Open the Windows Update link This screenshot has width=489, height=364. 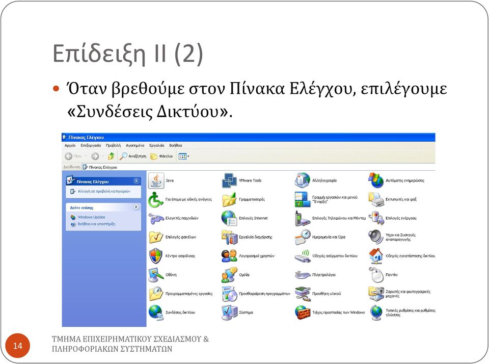click(x=91, y=217)
